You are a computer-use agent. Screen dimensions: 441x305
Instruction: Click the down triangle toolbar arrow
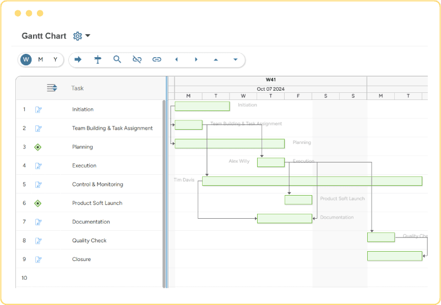pyautogui.click(x=236, y=59)
